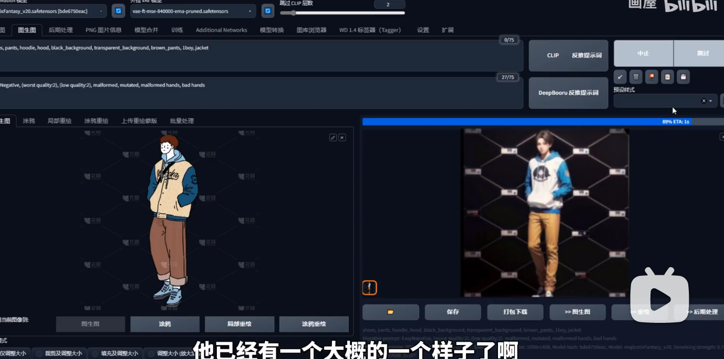
Task: Open the WD 1.4 标签器 (Tagger) tab
Action: pyautogui.click(x=370, y=30)
